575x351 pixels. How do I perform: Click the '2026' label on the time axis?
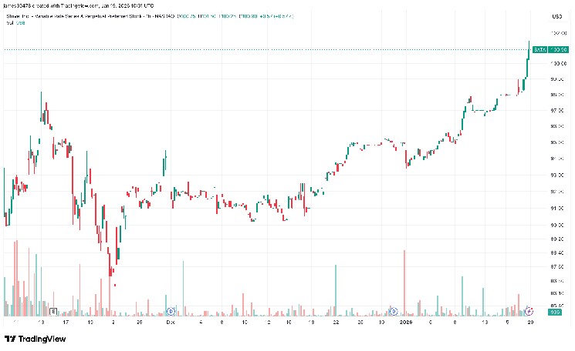click(x=405, y=324)
